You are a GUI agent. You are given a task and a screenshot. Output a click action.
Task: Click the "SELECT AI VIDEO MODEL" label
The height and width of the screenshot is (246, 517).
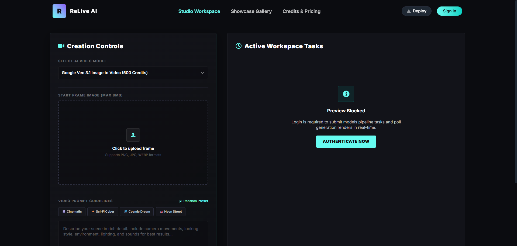pos(82,61)
